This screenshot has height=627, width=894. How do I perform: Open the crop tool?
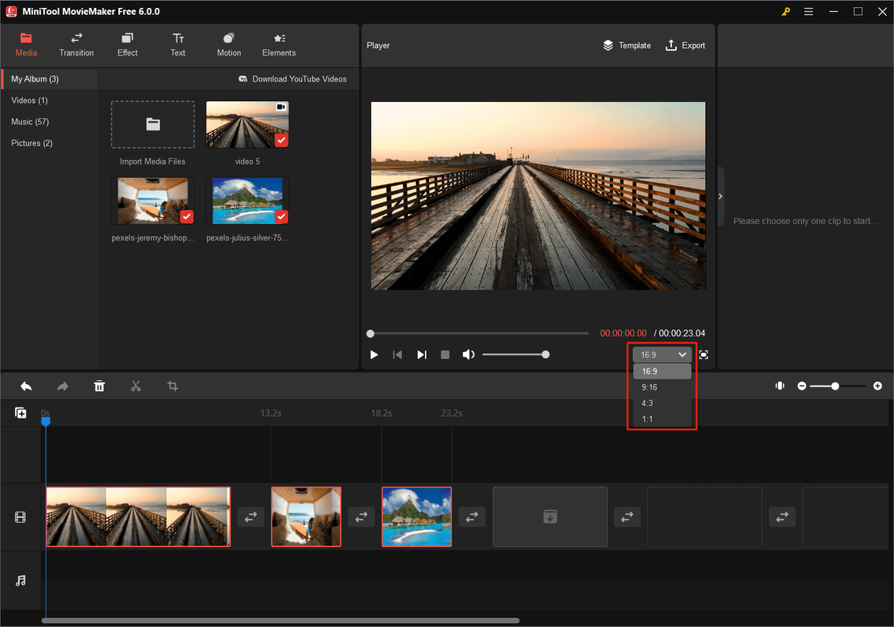coord(173,386)
